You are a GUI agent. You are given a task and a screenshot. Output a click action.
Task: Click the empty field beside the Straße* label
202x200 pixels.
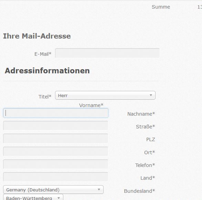[x=55, y=126]
